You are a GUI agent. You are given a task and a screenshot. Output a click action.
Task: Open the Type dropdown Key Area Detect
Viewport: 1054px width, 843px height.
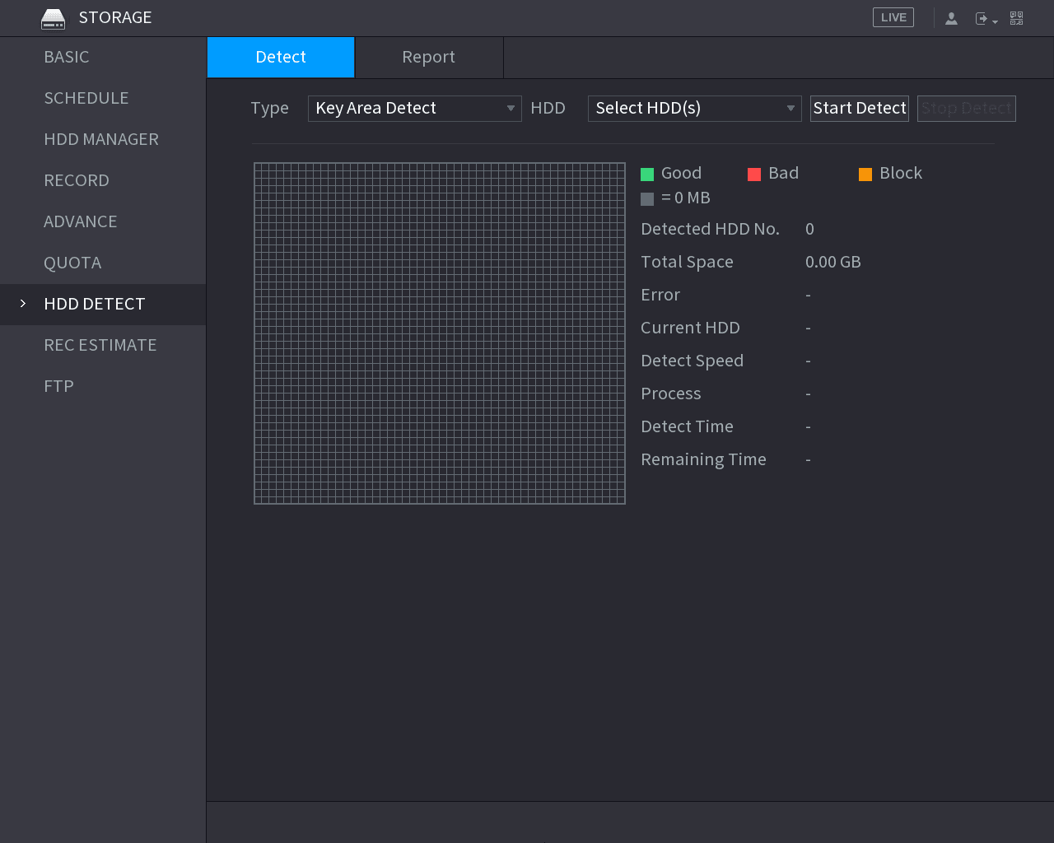click(x=415, y=108)
